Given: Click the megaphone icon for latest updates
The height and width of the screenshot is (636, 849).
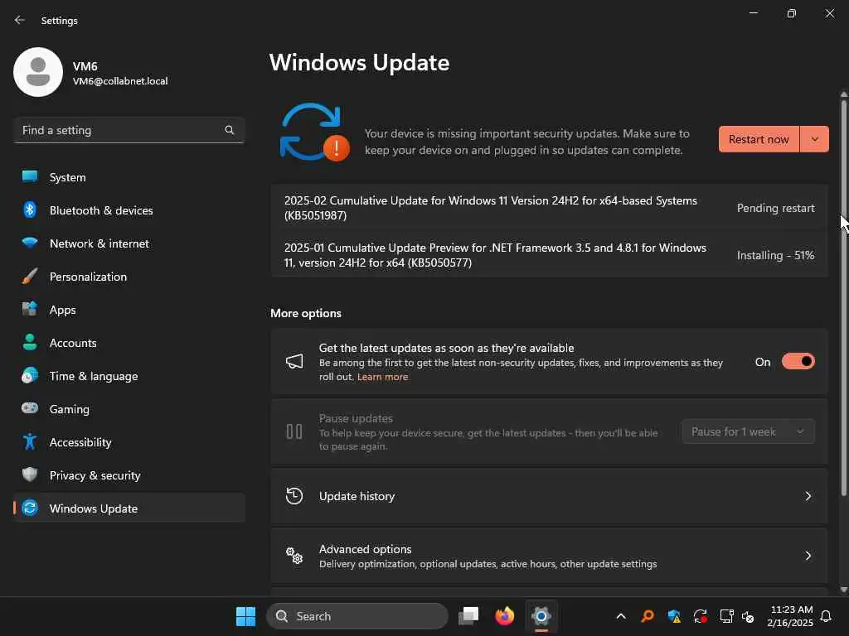Looking at the screenshot, I should [x=294, y=361].
